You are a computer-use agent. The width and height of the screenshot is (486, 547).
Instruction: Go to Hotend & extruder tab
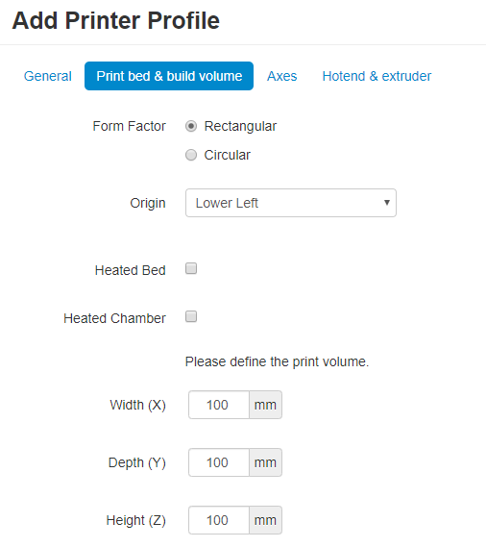click(x=377, y=76)
